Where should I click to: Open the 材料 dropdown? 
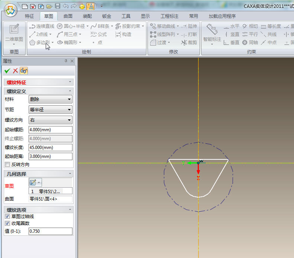50,99
